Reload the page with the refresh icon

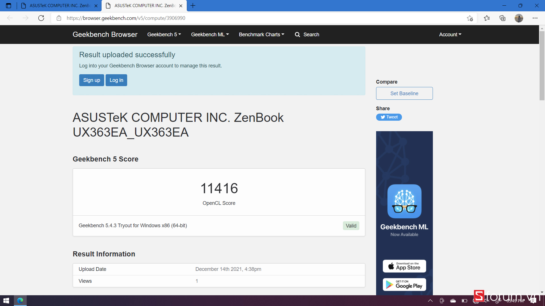[x=41, y=18]
